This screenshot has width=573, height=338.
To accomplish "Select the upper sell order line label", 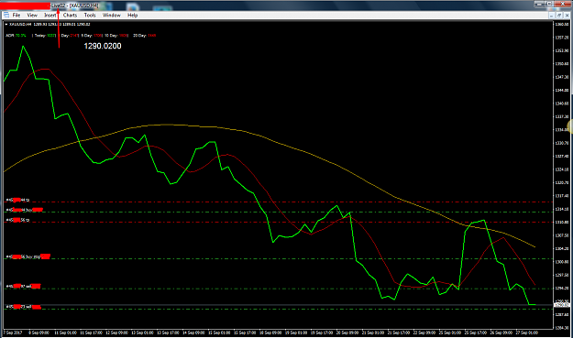I will pos(23,287).
